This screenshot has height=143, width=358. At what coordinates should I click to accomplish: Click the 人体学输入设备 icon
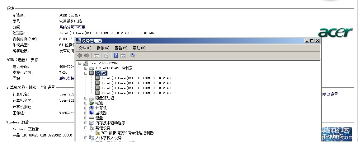click(x=92, y=138)
